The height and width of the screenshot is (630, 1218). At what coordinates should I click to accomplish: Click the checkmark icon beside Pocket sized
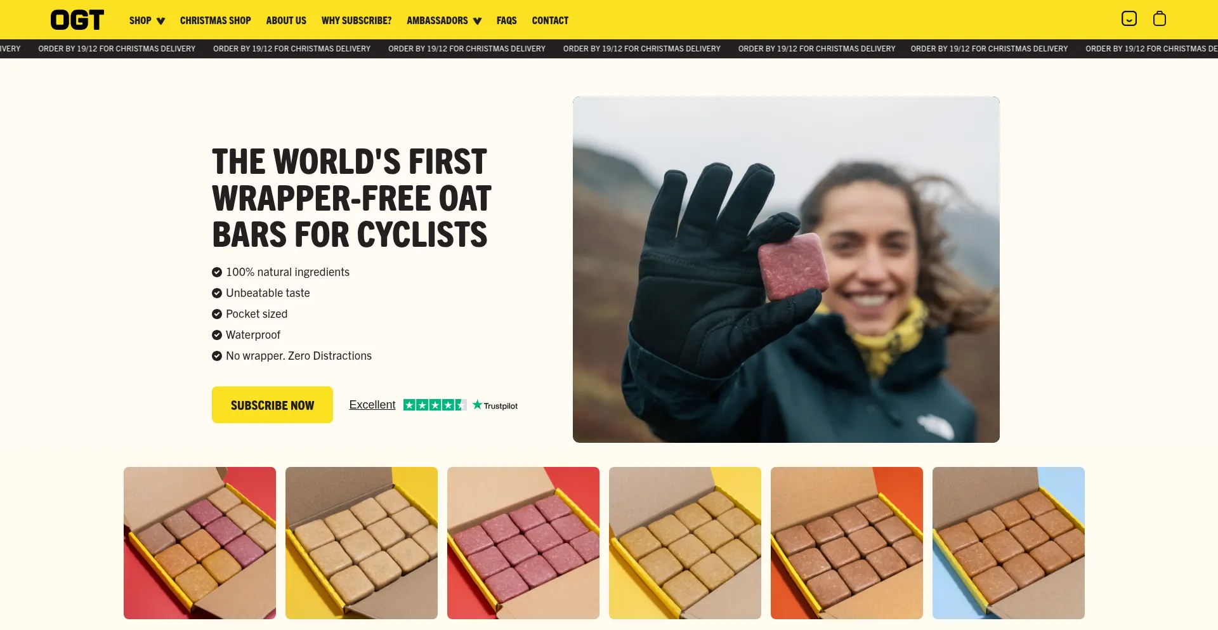coord(217,314)
